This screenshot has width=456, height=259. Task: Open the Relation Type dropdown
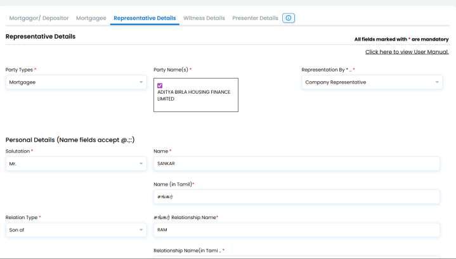click(x=76, y=230)
